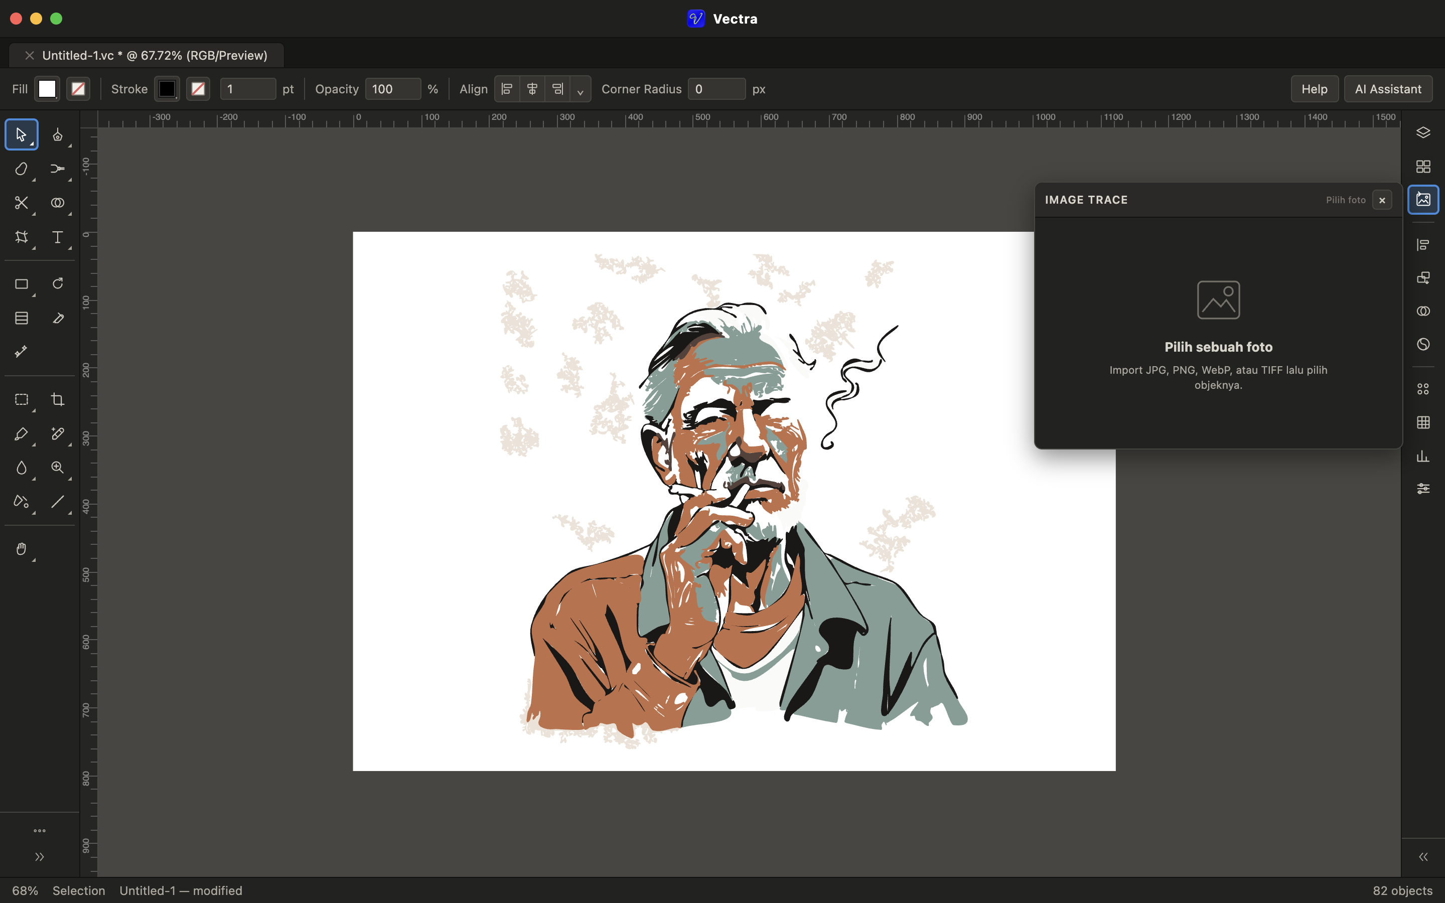Open the Transform panel in right dock
The height and width of the screenshot is (903, 1445).
tap(1423, 278)
